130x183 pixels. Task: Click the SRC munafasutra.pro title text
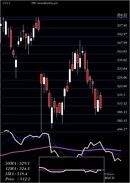coord(44,3)
